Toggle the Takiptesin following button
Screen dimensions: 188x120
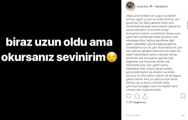[161, 6]
